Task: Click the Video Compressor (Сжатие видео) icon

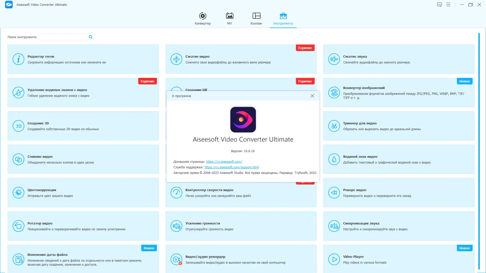Action: click(176, 59)
